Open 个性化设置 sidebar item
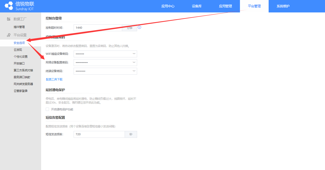 [x=21, y=57]
